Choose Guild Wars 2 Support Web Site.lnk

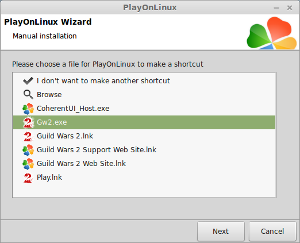click(x=97, y=150)
